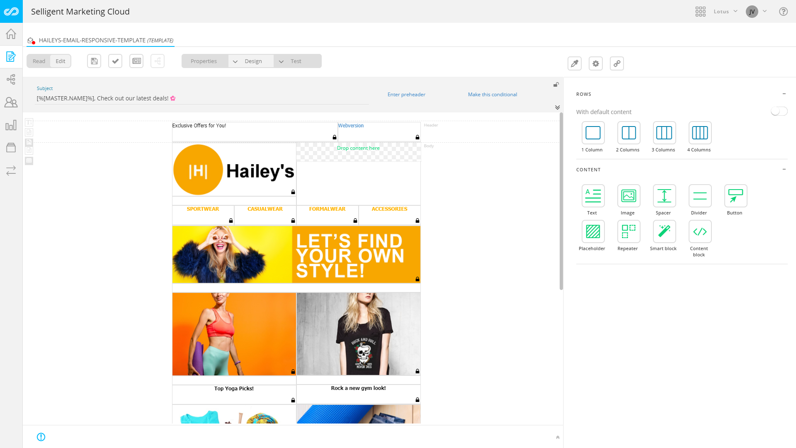The height and width of the screenshot is (448, 796).
Task: Select the 3 Columns row layout
Action: (x=664, y=133)
